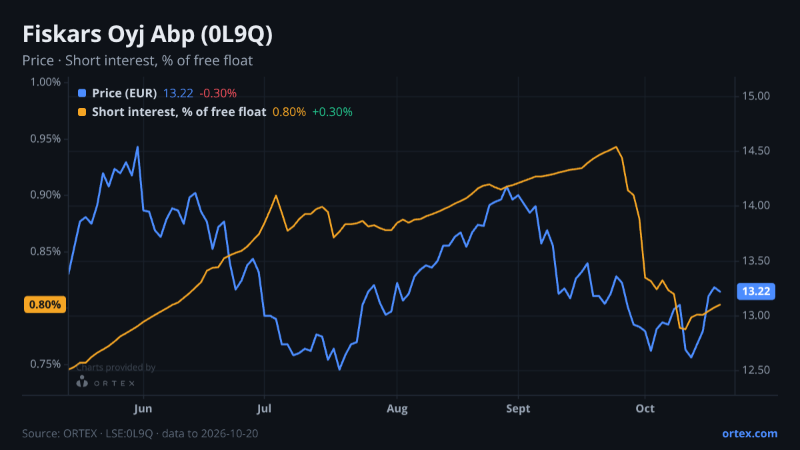This screenshot has height=450, width=800.
Task: Click the 0.80% short interest legend value
Action: click(x=289, y=112)
